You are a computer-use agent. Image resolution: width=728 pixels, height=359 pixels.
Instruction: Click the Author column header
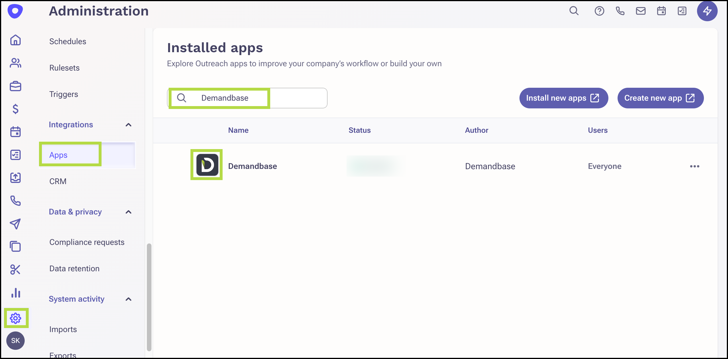pos(477,130)
